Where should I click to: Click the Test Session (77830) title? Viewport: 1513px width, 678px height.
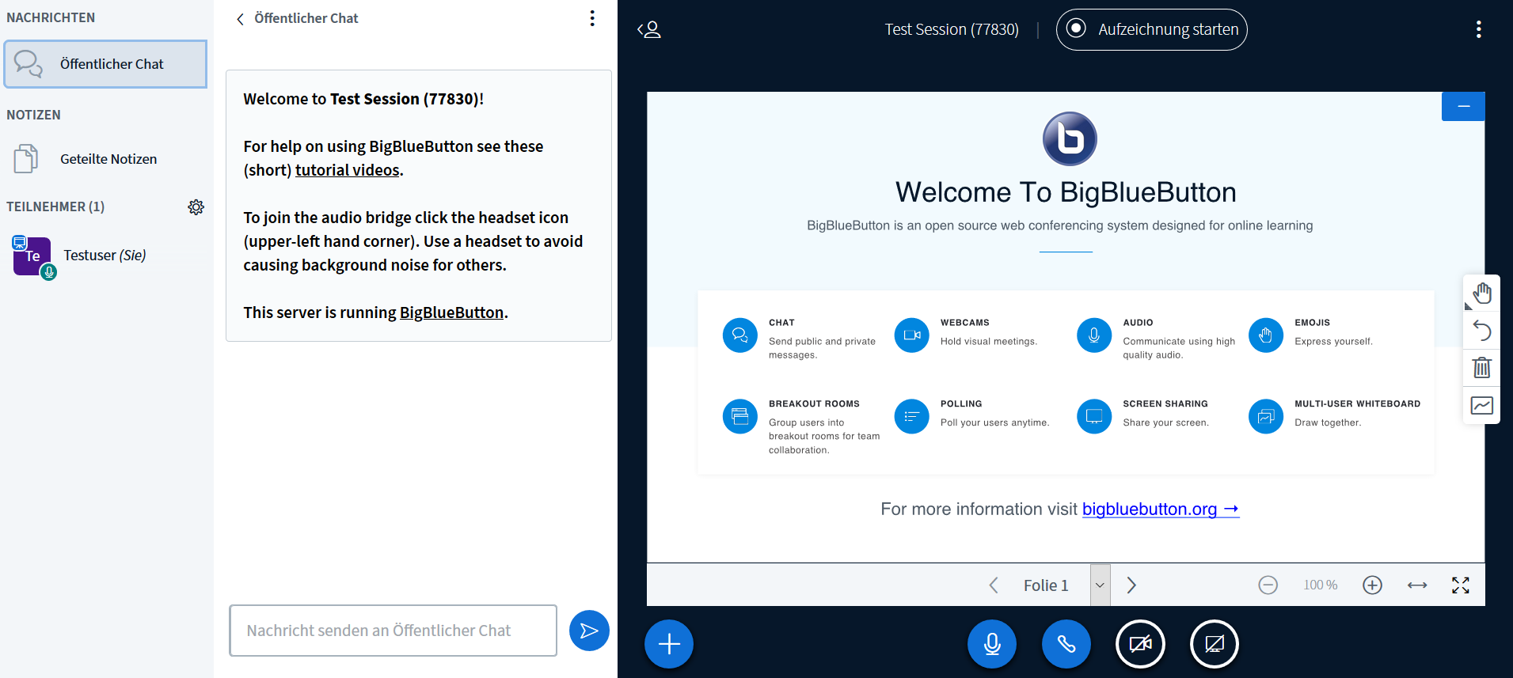(x=952, y=29)
